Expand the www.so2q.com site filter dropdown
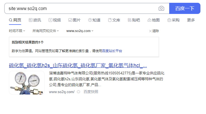 pyautogui.click(x=80, y=31)
